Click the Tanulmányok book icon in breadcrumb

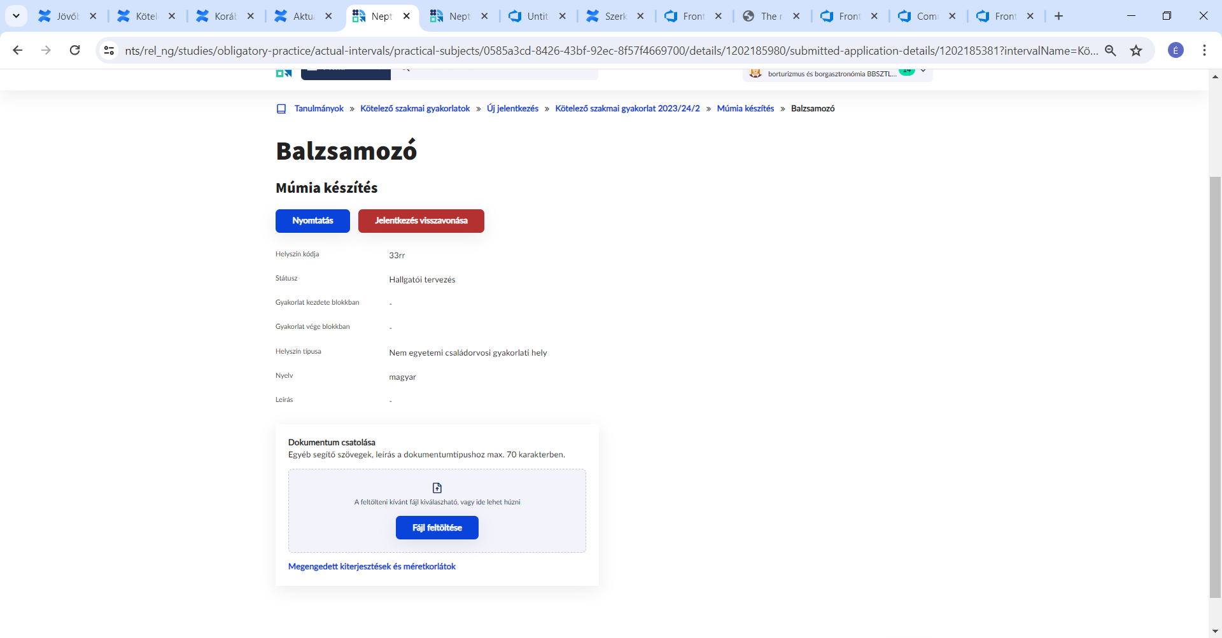click(x=281, y=109)
